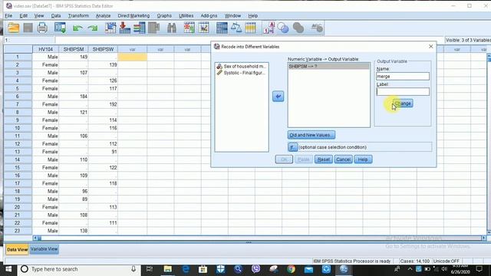Click the taskbar search box
The height and width of the screenshot is (276, 491).
(x=78, y=269)
